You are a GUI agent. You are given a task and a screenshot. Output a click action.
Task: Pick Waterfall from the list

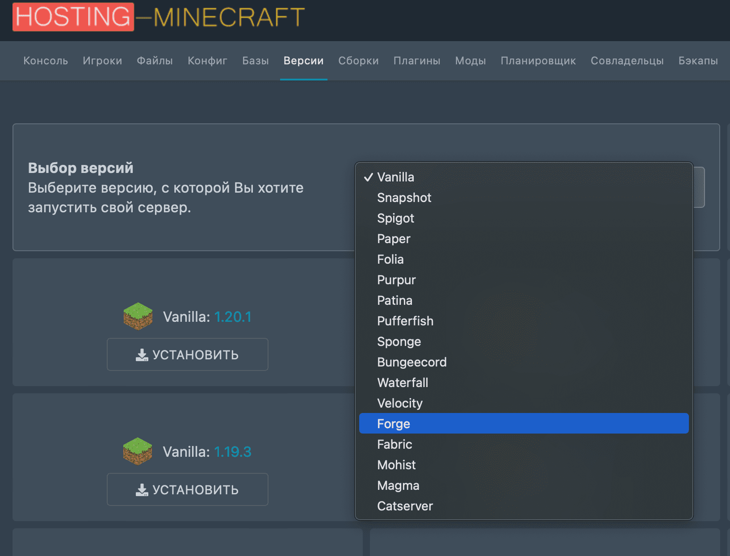tap(524, 383)
